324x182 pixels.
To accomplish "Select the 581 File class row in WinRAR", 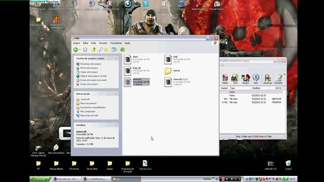I will (251, 99).
